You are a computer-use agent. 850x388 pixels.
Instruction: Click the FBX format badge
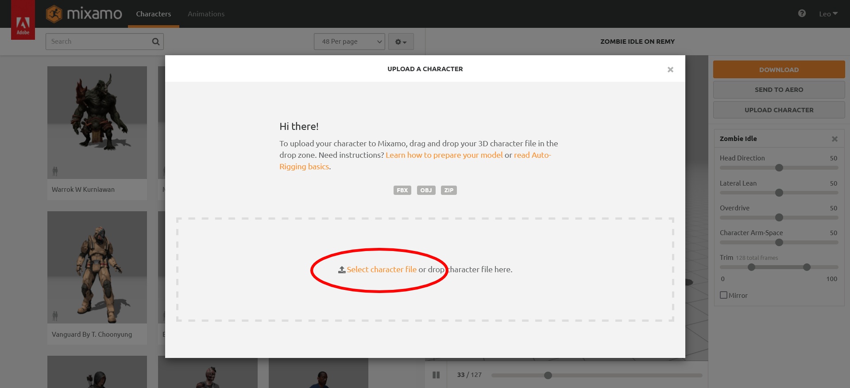(x=402, y=190)
